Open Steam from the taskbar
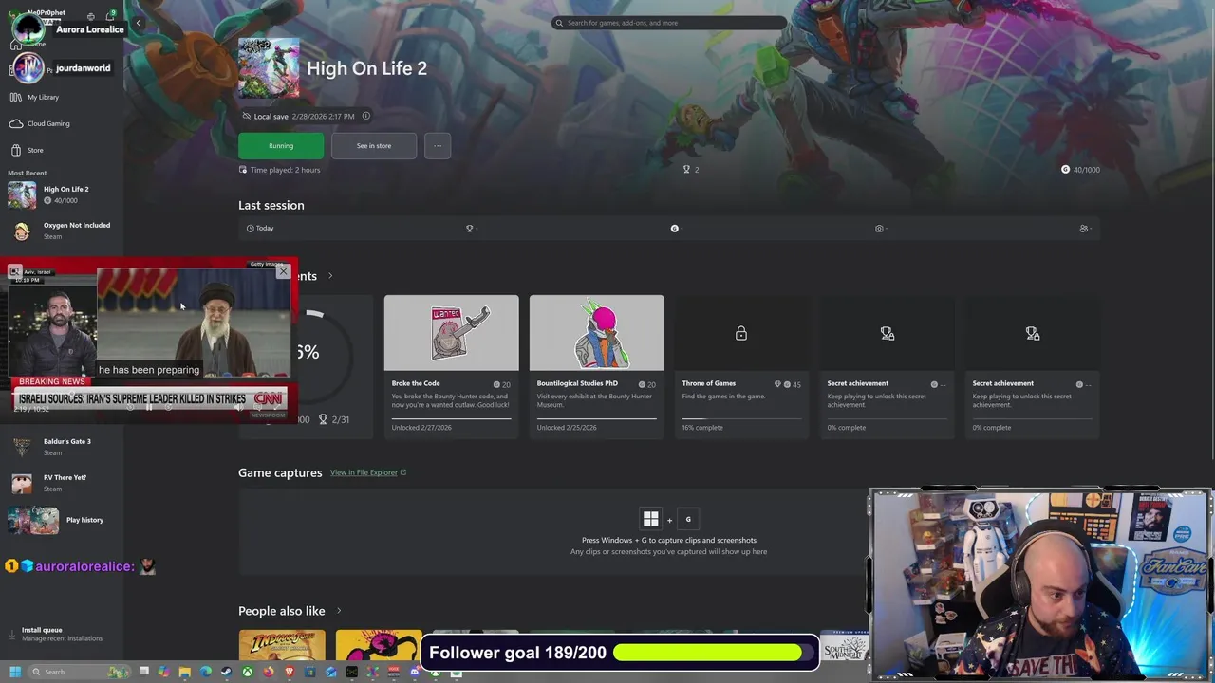This screenshot has height=683, width=1215. point(227,672)
